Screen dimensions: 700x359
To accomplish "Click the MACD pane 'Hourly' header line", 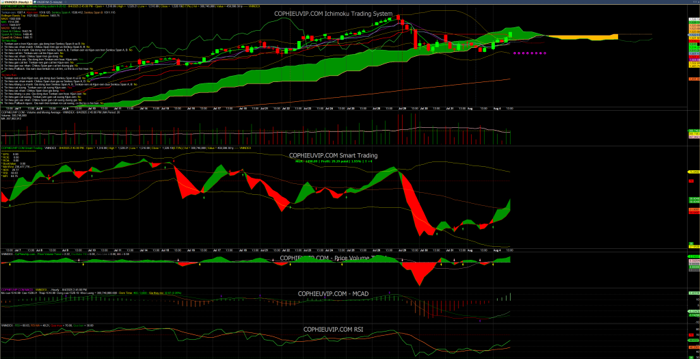I will pyautogui.click(x=44, y=290).
